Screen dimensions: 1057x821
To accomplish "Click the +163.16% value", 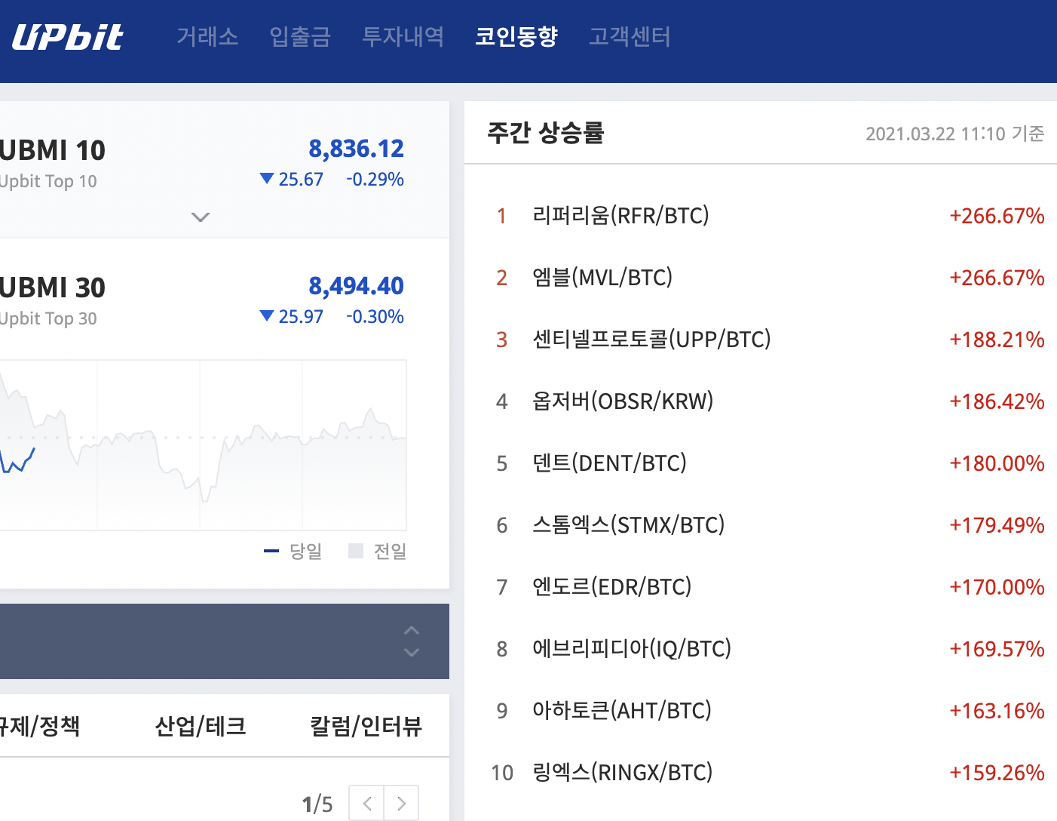I will click(x=997, y=711).
